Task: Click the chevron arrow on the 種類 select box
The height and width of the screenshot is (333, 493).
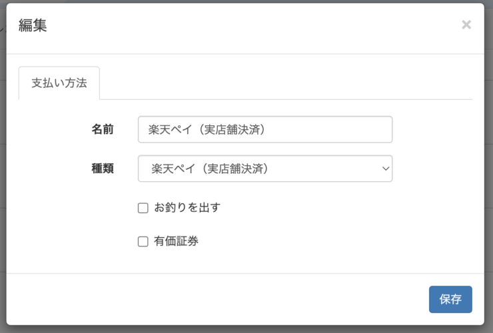Action: (386, 168)
